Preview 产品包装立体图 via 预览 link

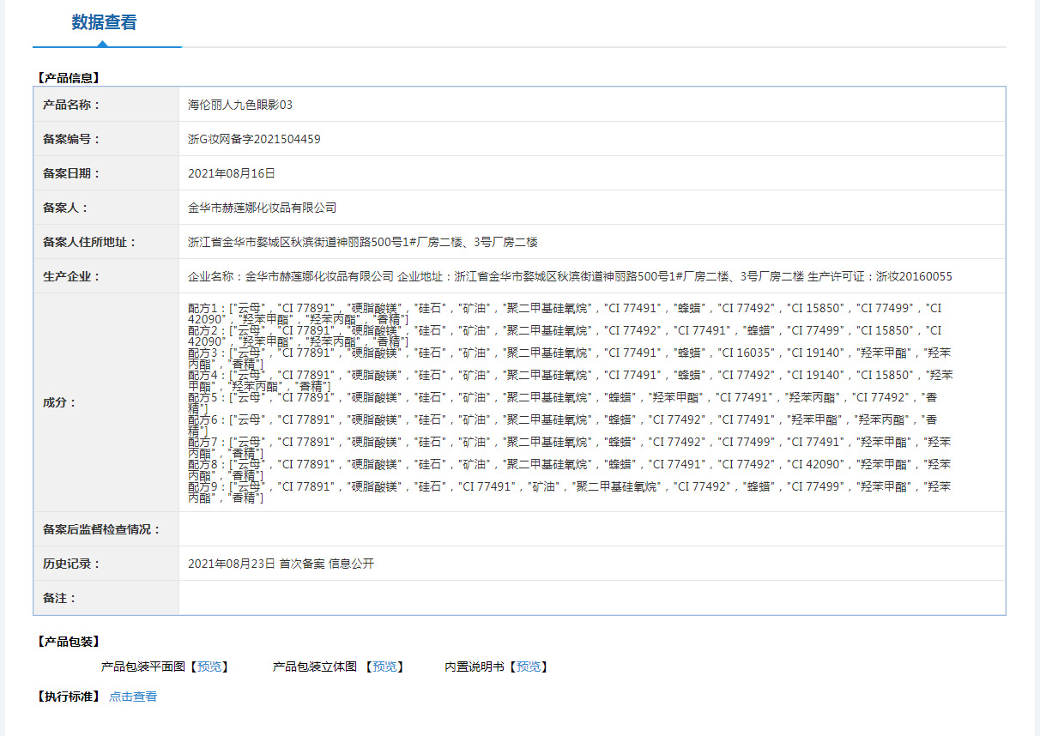(385, 667)
